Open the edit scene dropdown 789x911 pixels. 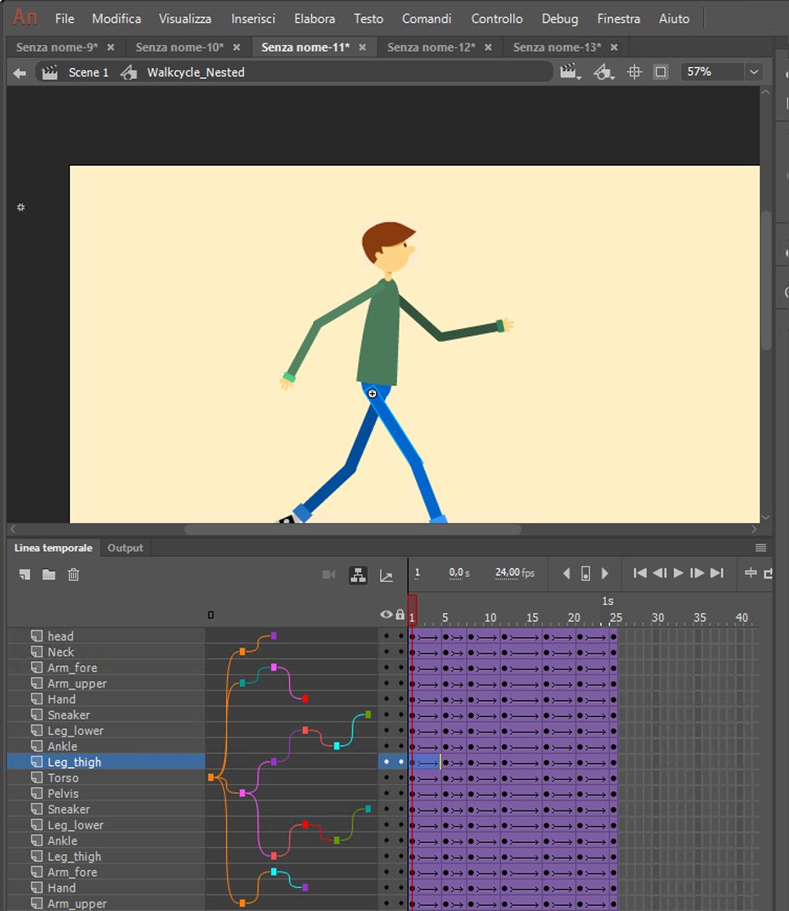[x=570, y=73]
